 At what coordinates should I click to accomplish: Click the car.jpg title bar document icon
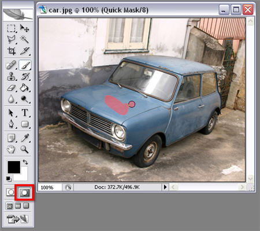point(43,10)
